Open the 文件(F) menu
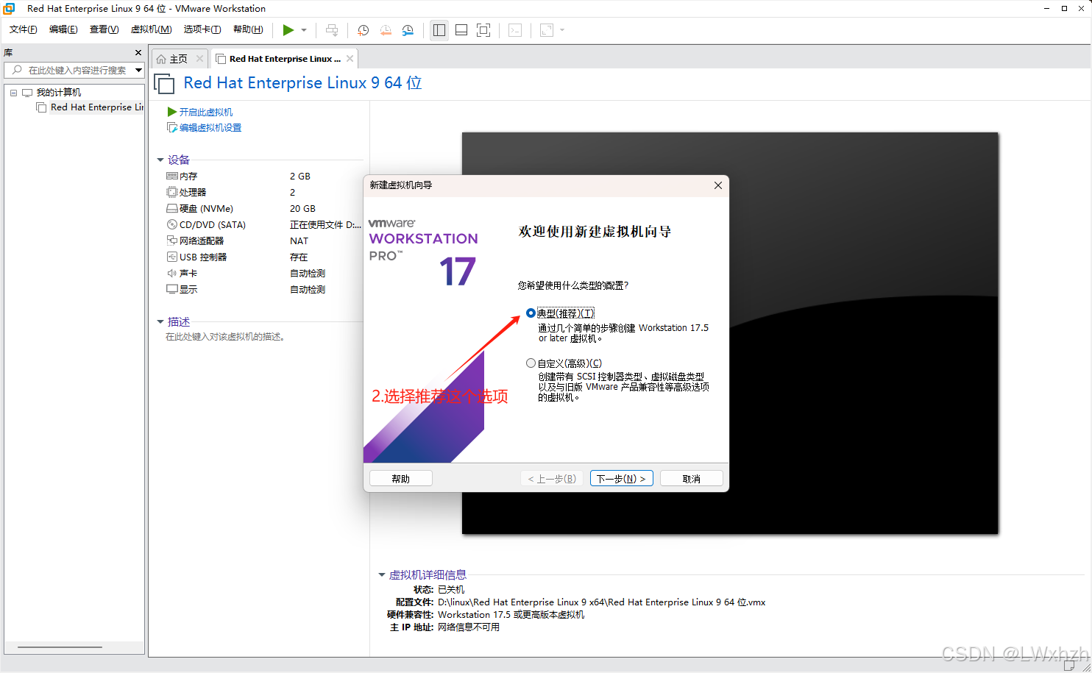The height and width of the screenshot is (673, 1092). [23, 29]
